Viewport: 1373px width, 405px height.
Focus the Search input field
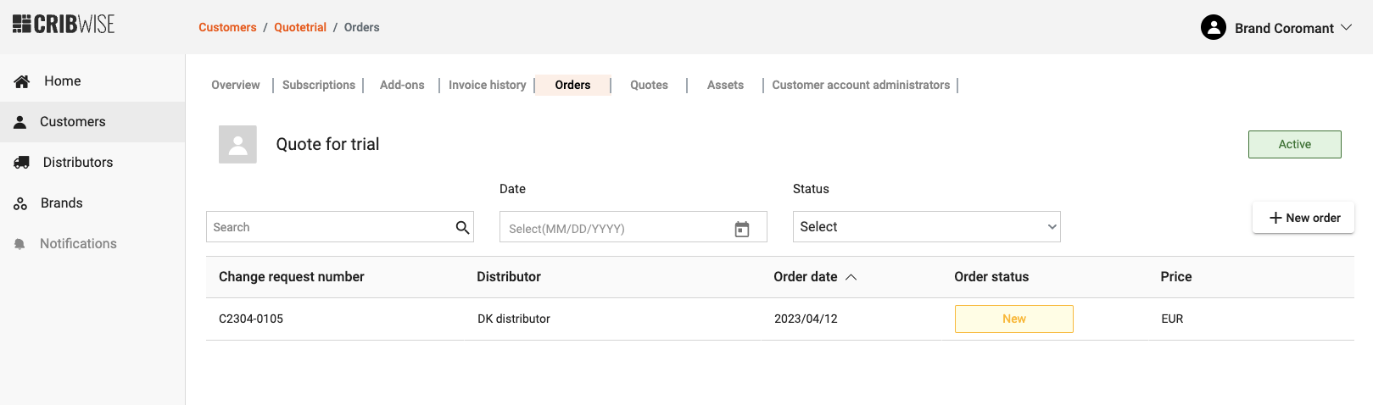point(331,227)
